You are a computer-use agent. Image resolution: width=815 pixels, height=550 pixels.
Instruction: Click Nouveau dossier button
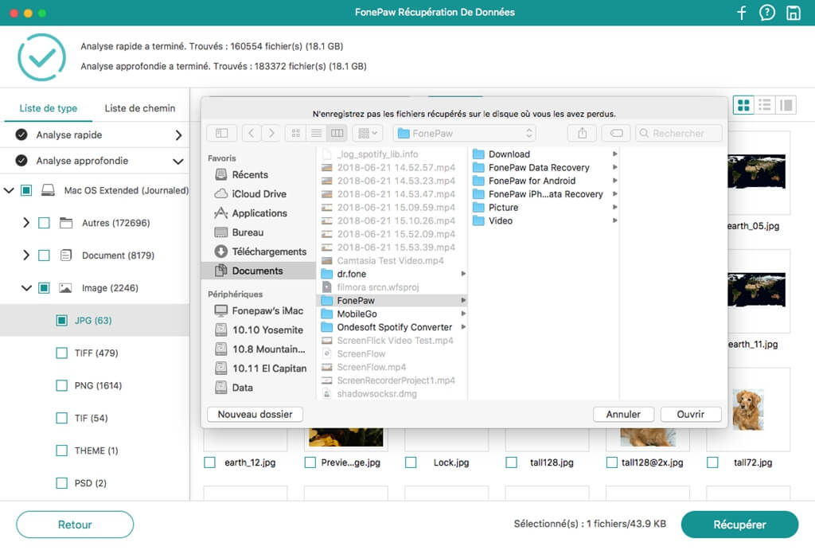pyautogui.click(x=255, y=415)
